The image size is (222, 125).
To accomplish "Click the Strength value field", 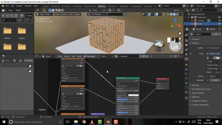I will 215,80.
